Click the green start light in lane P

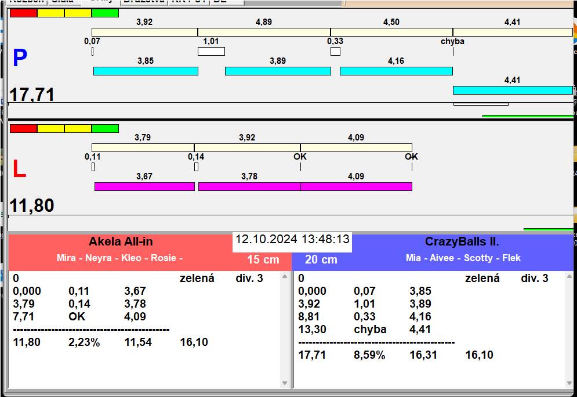(105, 13)
